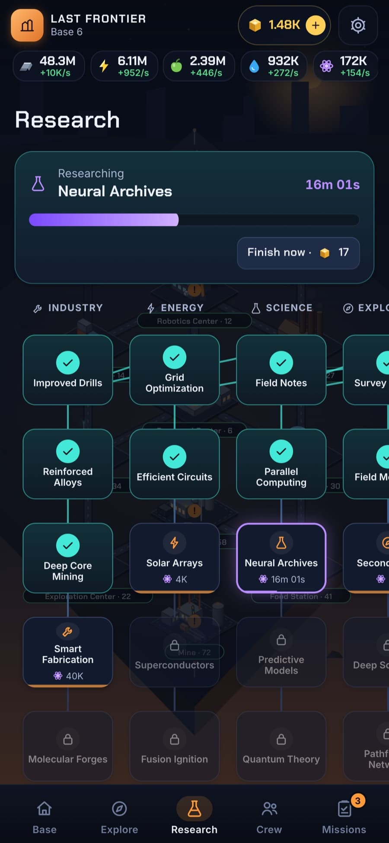
Task: Select the Science column header
Action: point(282,308)
